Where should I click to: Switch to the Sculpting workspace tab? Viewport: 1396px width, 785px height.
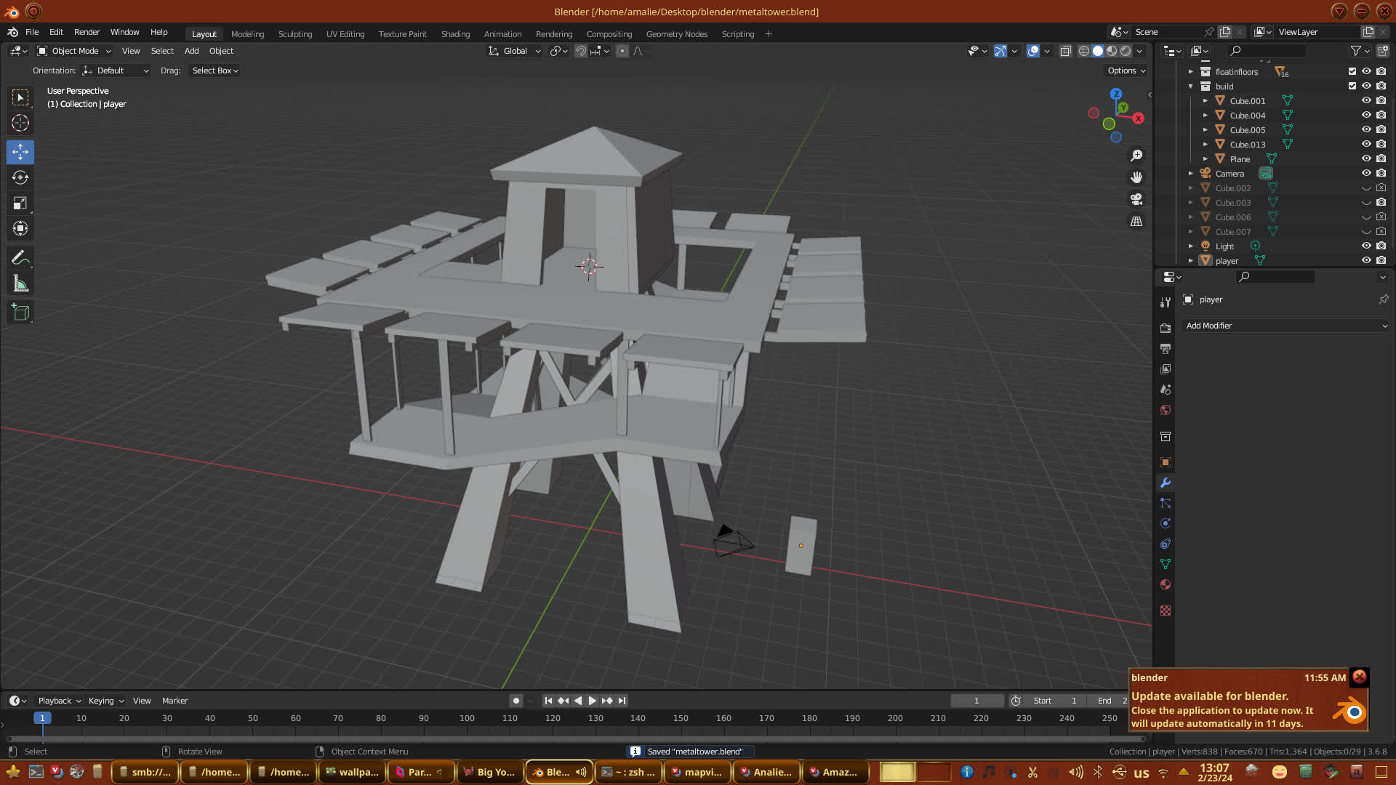(x=294, y=34)
